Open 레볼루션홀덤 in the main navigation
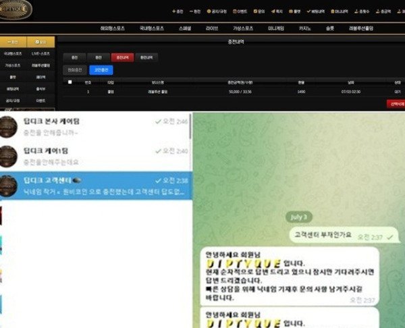The height and width of the screenshot is (328, 405). coord(361,28)
